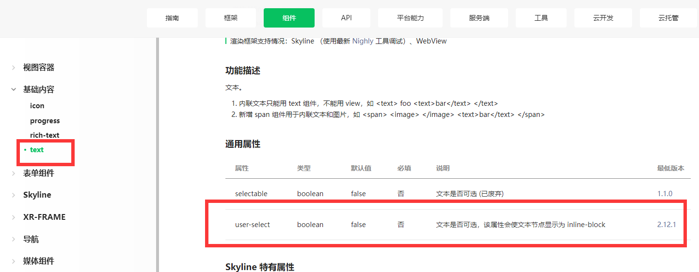Viewport: 699px width, 272px height.
Task: Select the text component in sidebar
Action: click(x=37, y=150)
